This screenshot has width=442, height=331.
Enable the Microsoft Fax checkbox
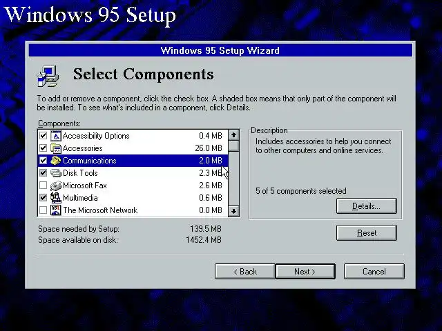pos(43,185)
